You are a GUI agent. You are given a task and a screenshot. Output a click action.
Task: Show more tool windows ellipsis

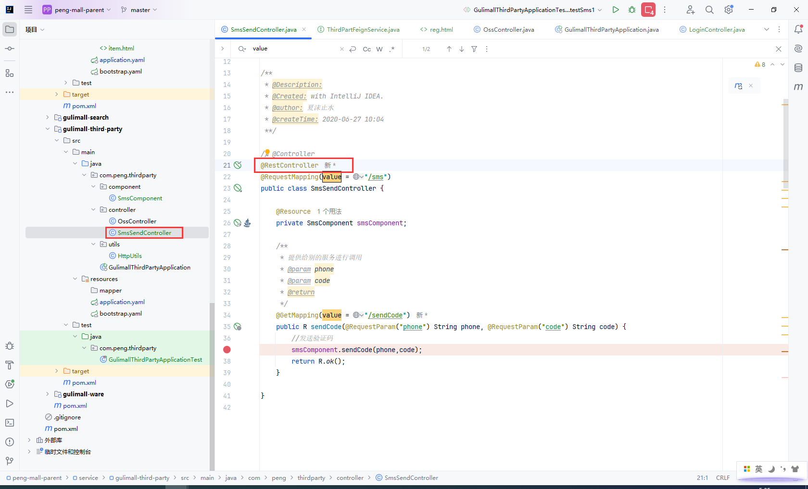pos(10,92)
